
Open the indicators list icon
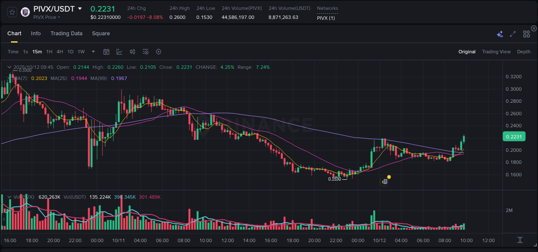tap(145, 52)
